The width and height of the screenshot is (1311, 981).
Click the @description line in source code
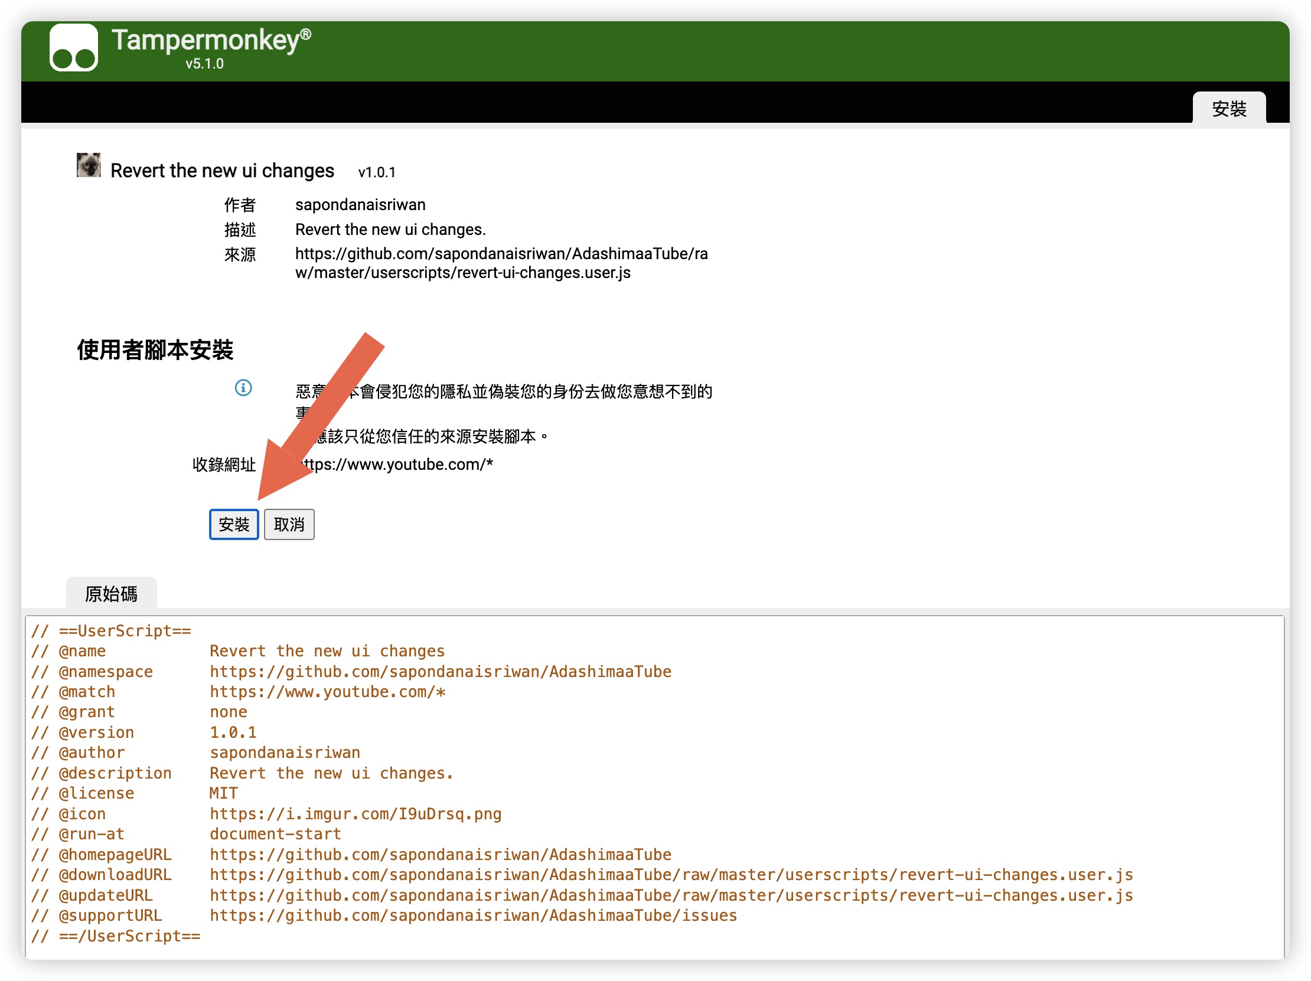(x=242, y=774)
